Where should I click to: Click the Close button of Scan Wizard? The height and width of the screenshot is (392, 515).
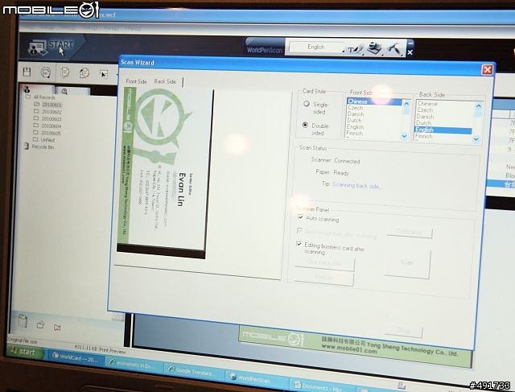point(403,331)
